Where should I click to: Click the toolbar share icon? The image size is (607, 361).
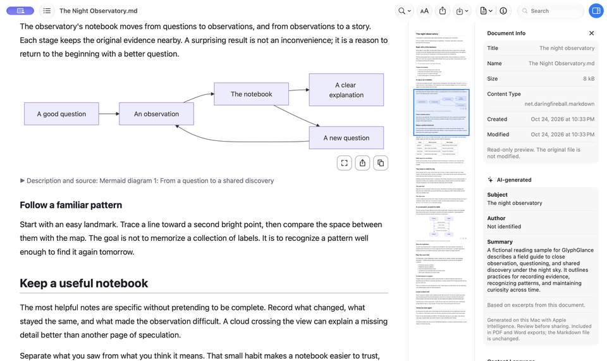[443, 11]
